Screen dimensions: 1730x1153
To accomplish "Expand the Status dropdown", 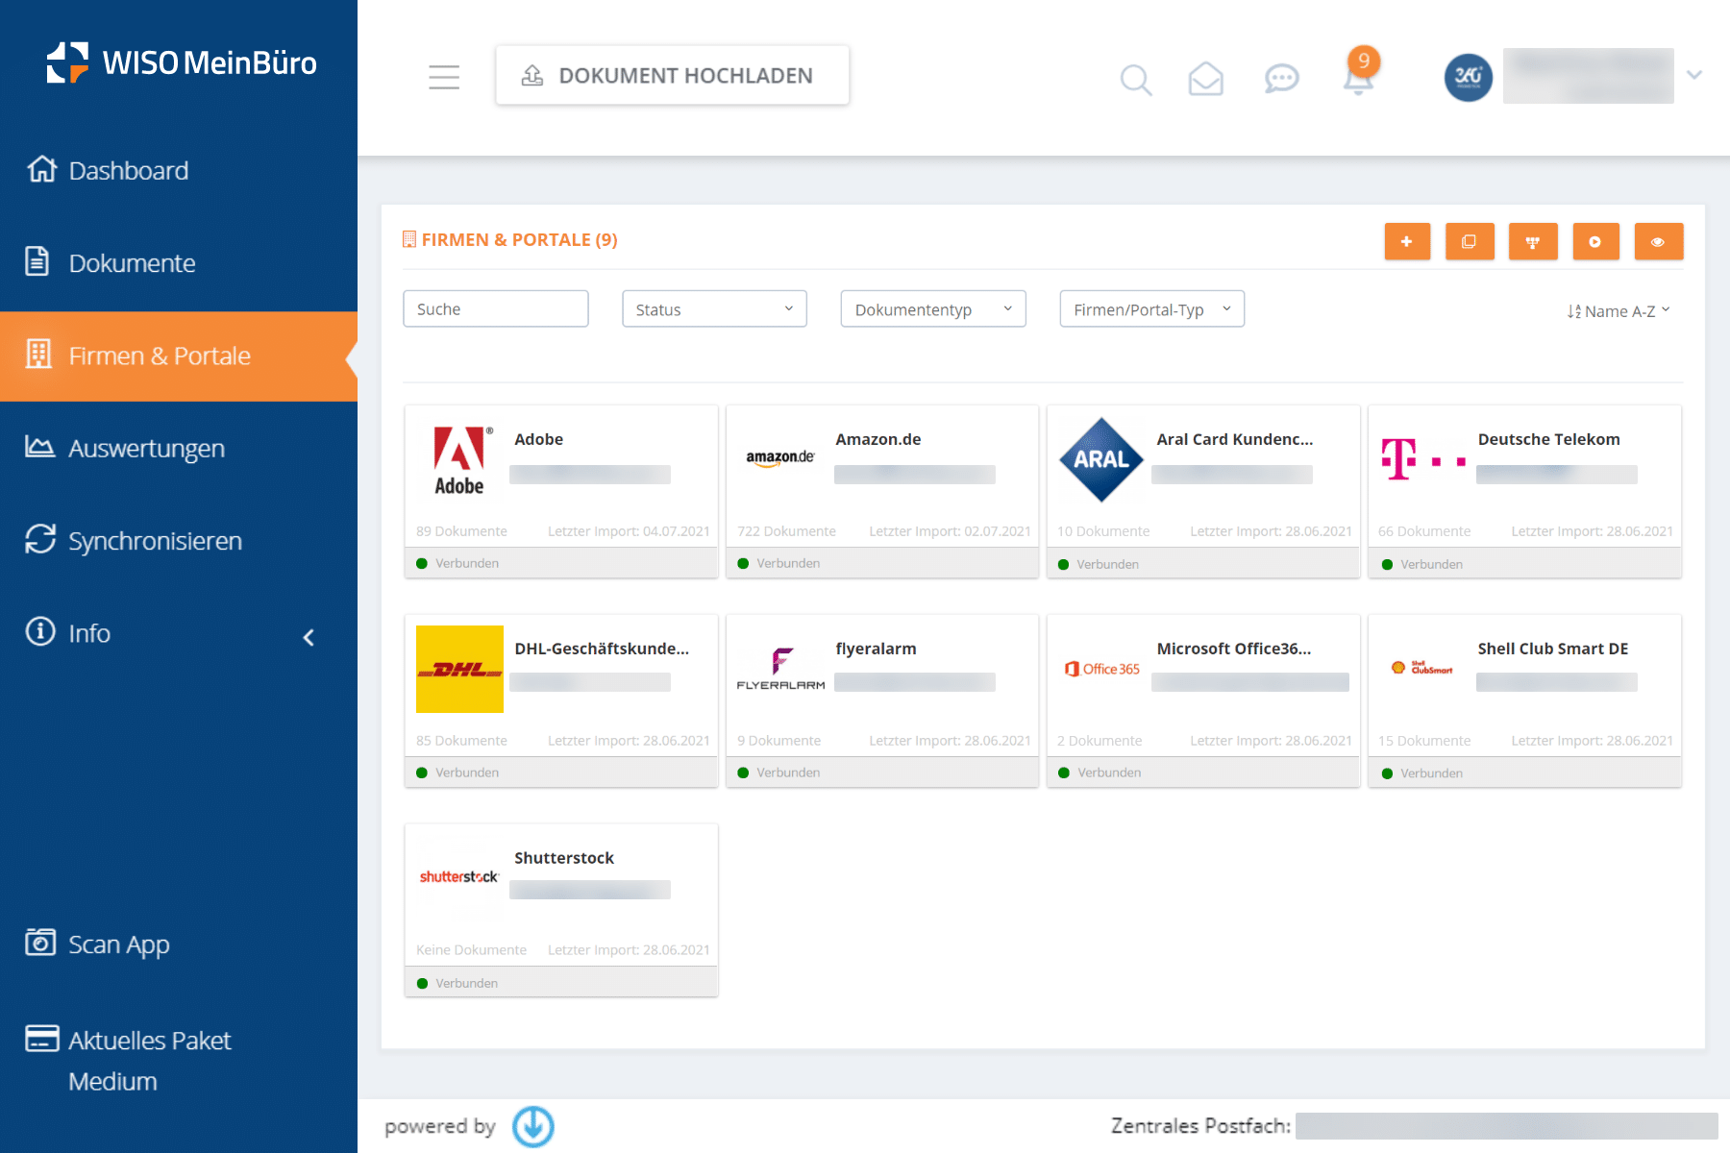I will (x=714, y=309).
